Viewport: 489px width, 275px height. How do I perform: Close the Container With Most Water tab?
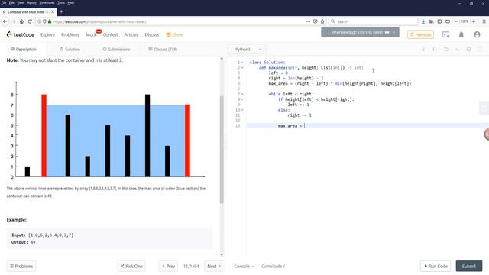[x=53, y=12]
